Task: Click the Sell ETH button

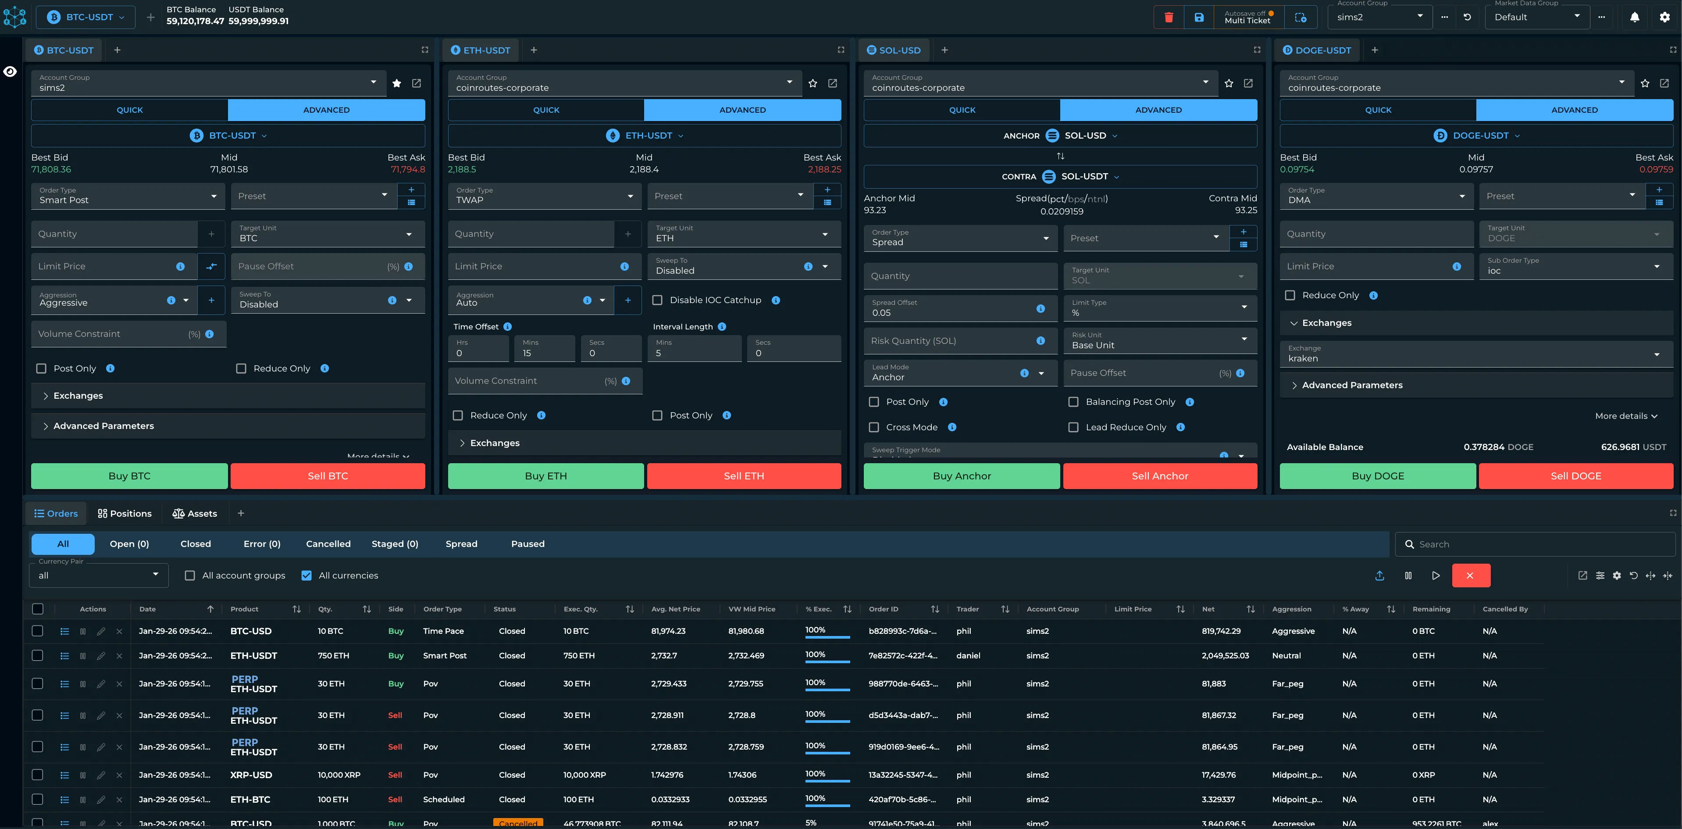Action: click(x=744, y=476)
